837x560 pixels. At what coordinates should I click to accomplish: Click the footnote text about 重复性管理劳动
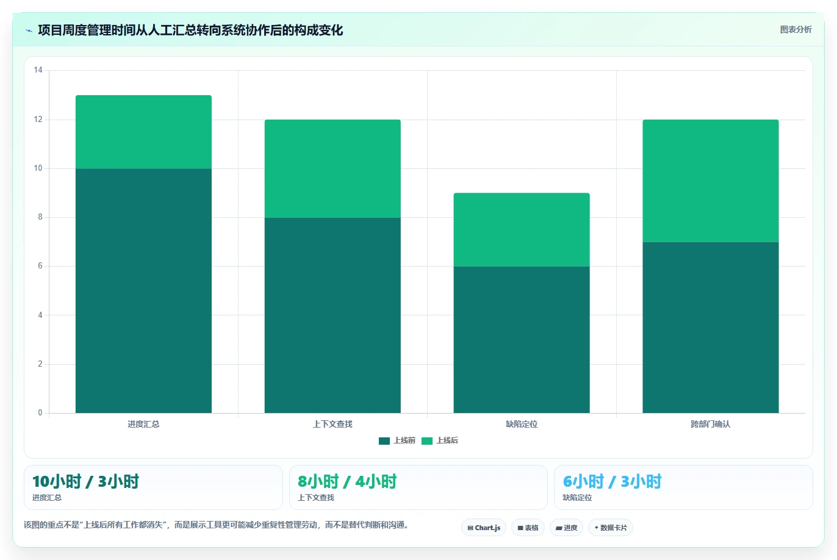(x=216, y=525)
